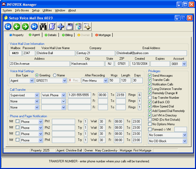Click the Msgs field showing 50
Viewport: 196px width, 169px height.
114,80
